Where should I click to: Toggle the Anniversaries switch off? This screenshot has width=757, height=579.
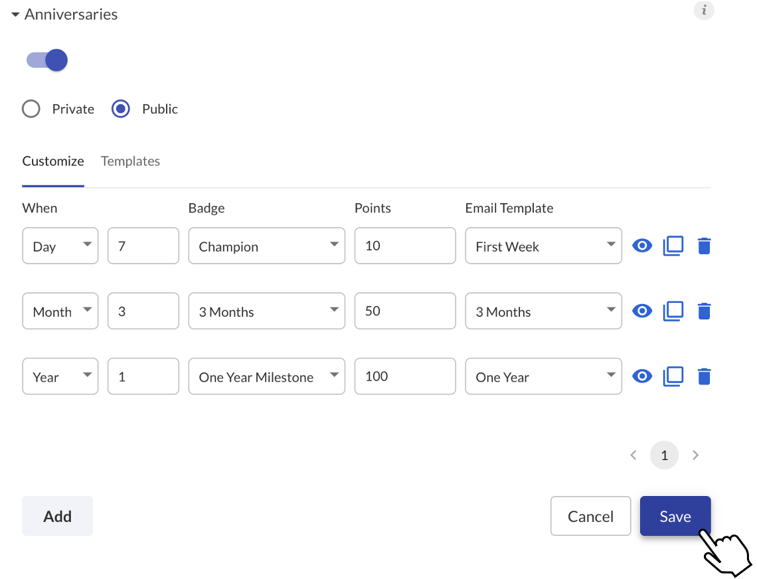click(x=47, y=60)
